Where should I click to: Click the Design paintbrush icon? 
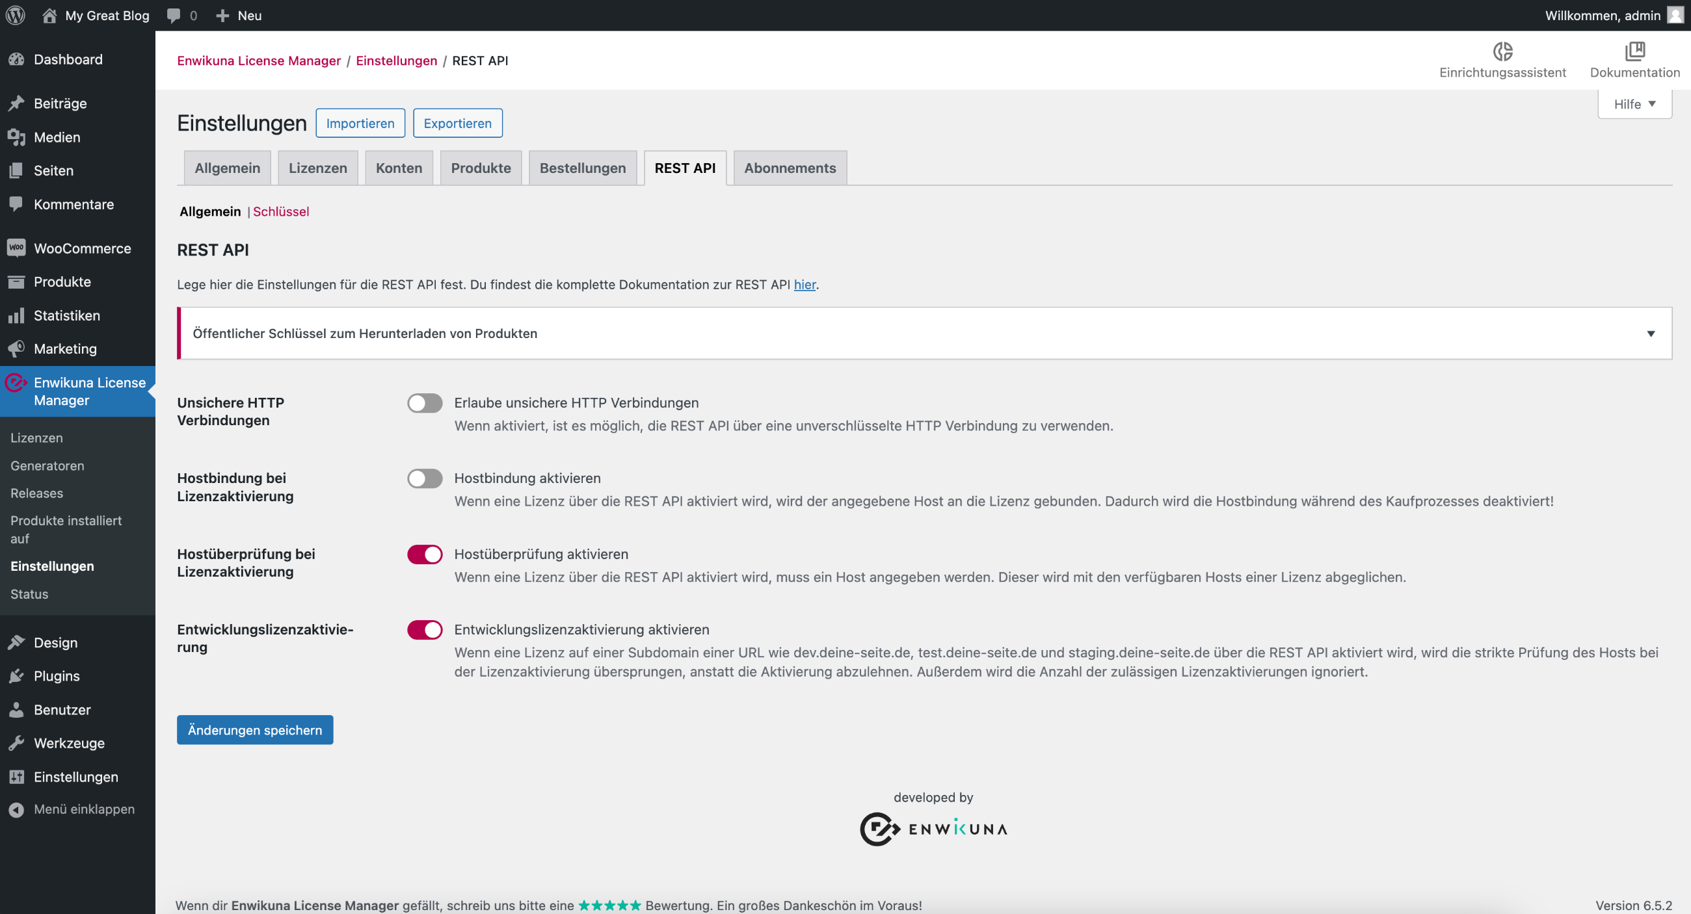point(16,642)
